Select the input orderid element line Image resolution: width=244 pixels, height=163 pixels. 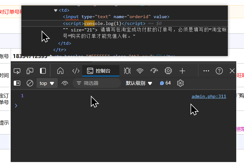[x=116, y=17]
